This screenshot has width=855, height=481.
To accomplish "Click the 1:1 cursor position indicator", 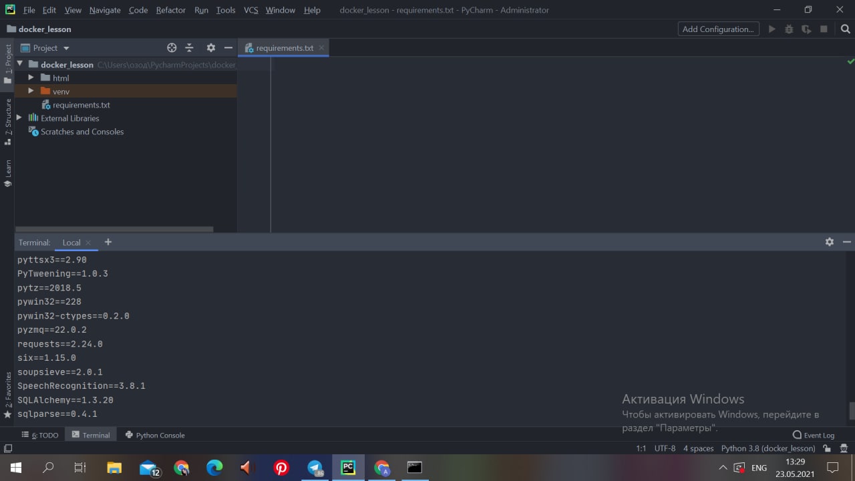I will 641,448.
